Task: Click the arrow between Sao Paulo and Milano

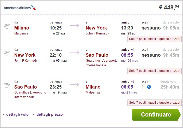Action: [x=75, y=85]
